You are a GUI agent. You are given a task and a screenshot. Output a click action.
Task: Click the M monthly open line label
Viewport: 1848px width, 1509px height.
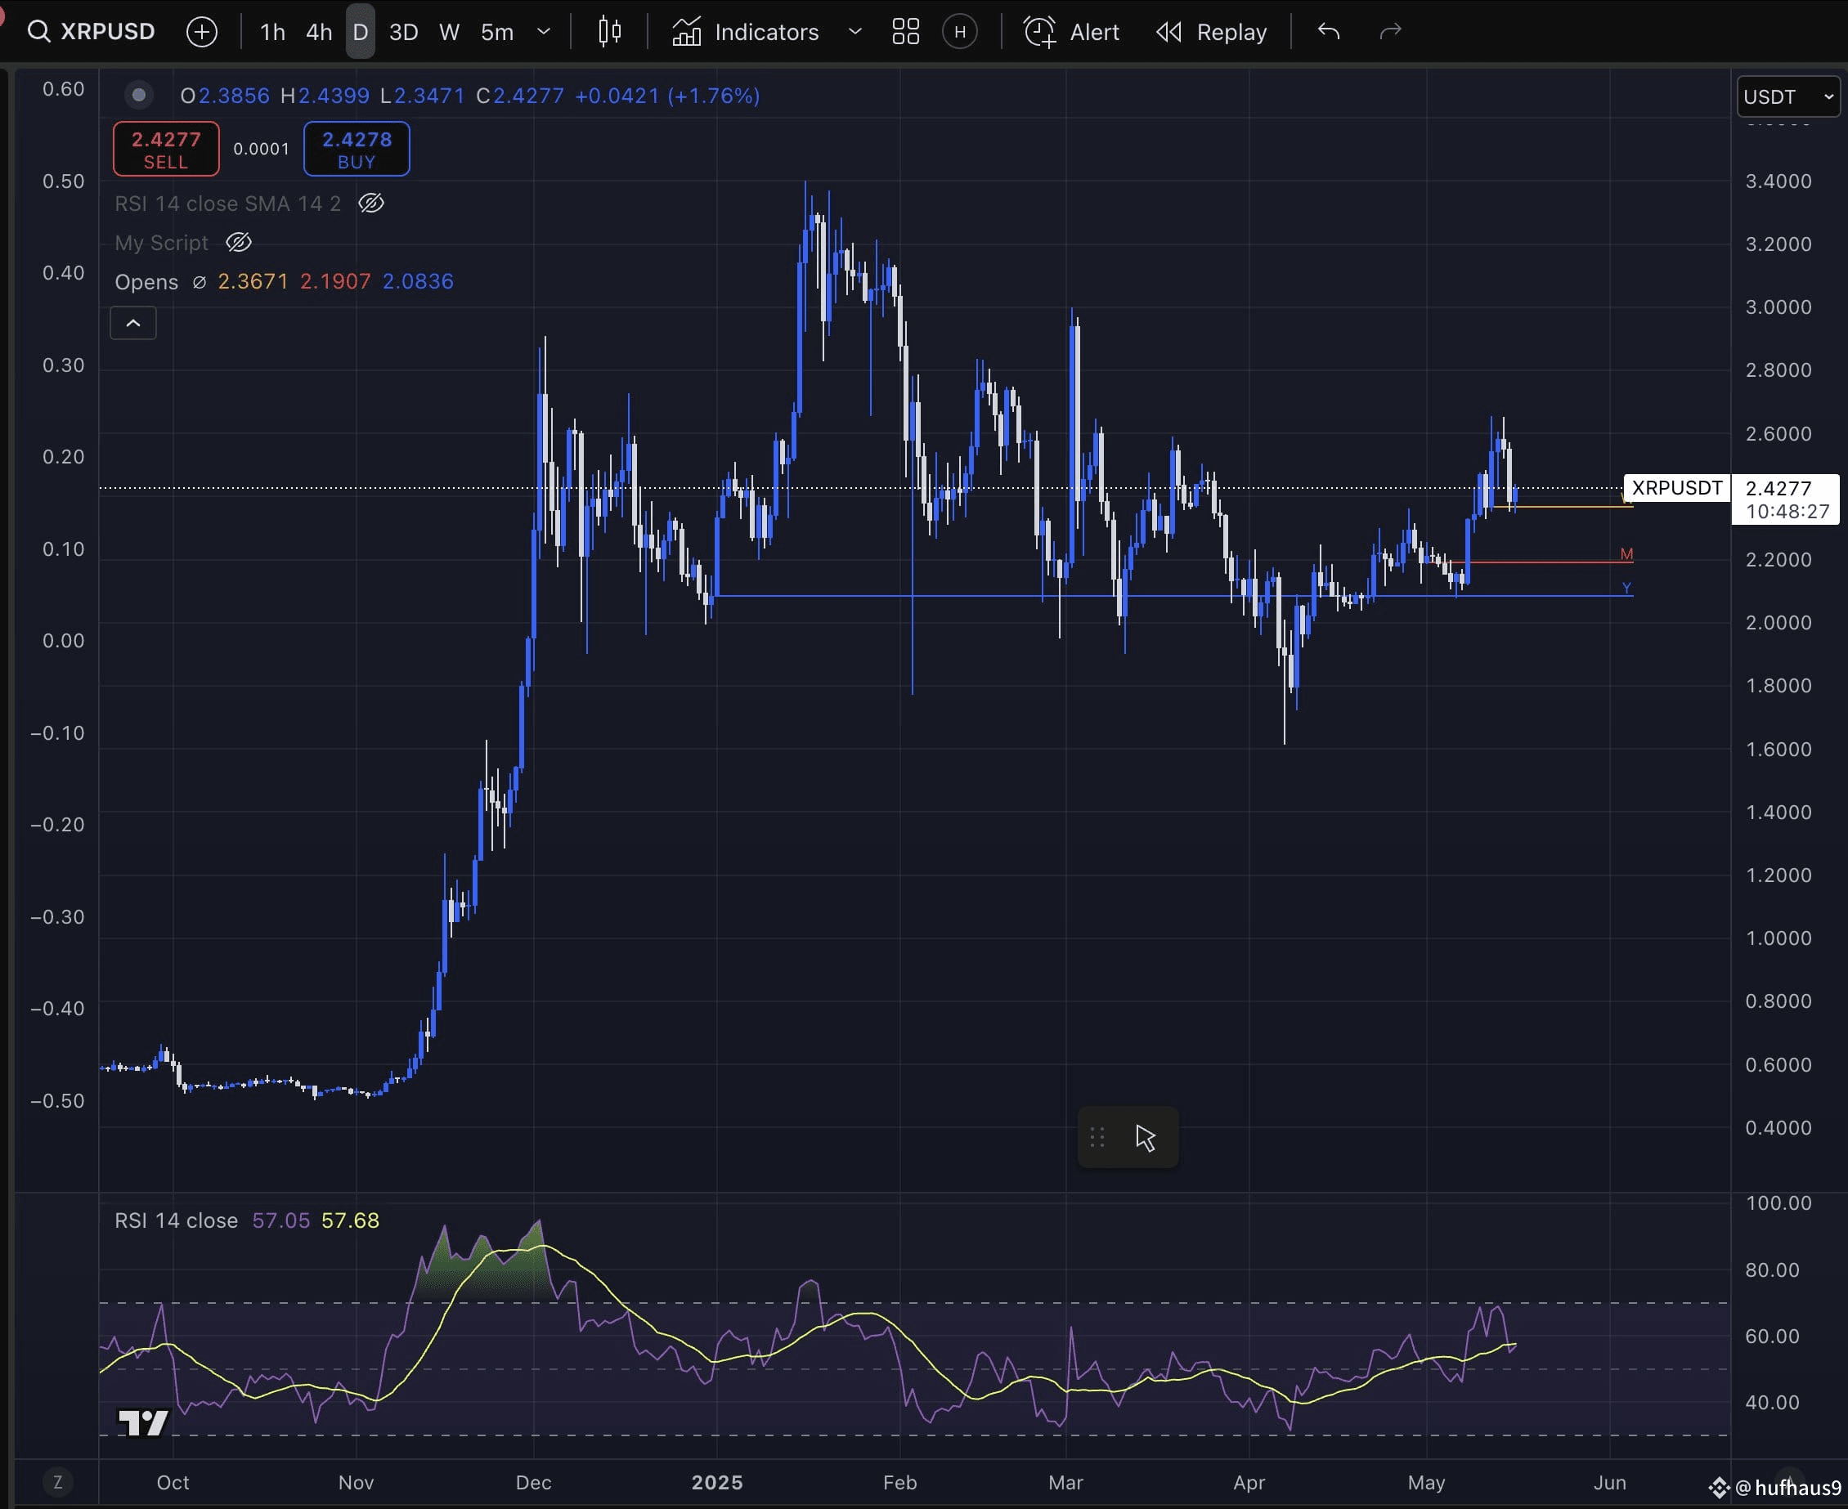(1626, 553)
